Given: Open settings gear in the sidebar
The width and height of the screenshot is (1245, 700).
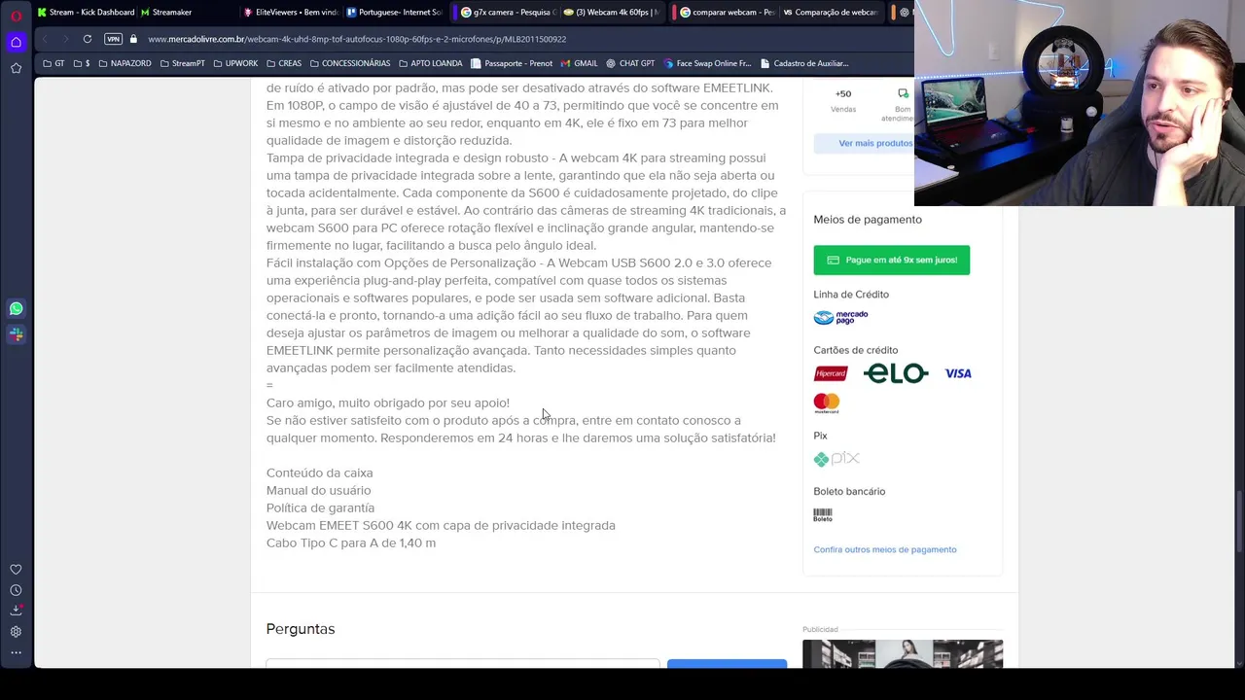Looking at the screenshot, I should click(x=16, y=632).
